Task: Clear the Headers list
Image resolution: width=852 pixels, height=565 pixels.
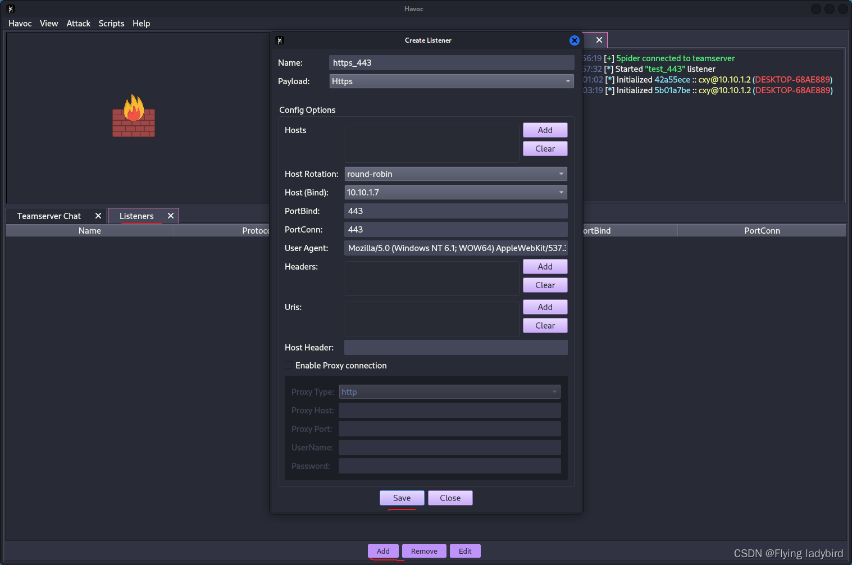Action: tap(545, 285)
